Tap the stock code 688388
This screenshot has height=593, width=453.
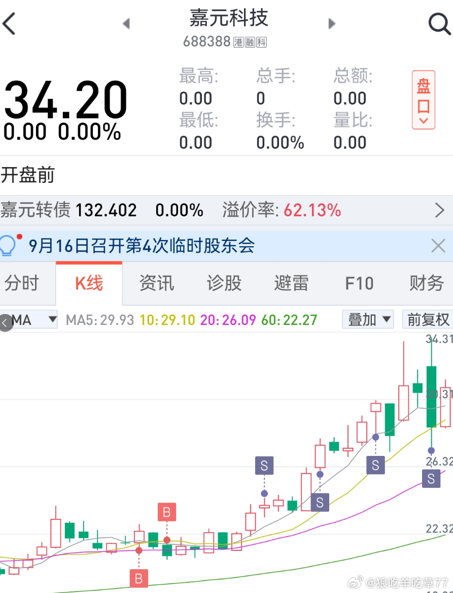coord(206,42)
